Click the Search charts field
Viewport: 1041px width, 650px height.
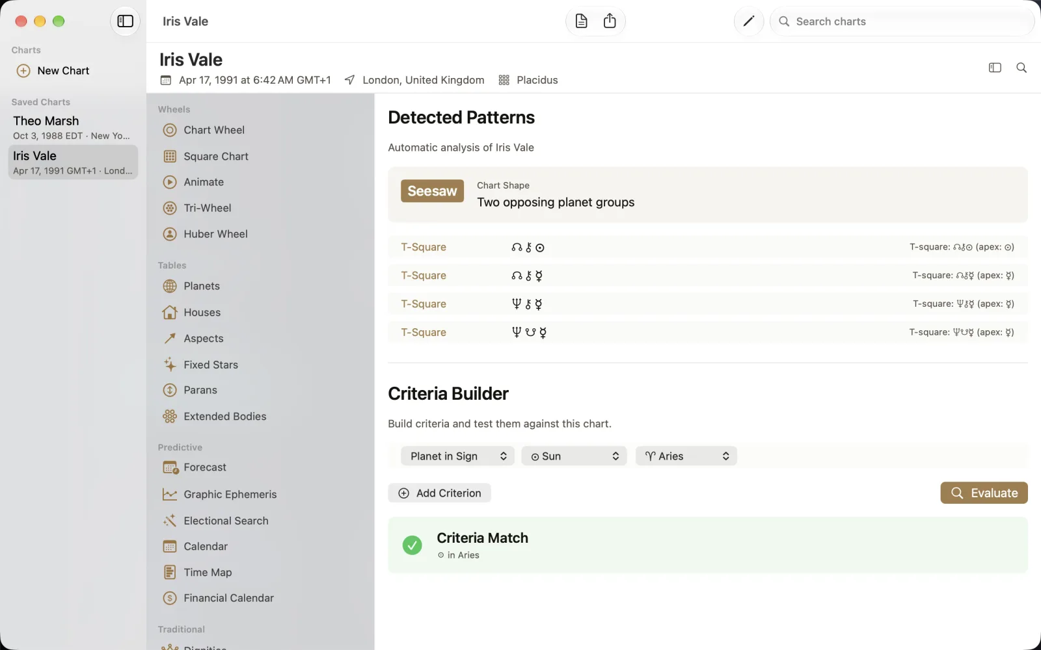coord(902,21)
